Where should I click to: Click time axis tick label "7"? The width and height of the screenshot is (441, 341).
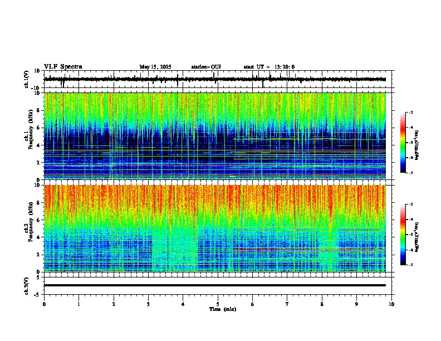pos(287,304)
